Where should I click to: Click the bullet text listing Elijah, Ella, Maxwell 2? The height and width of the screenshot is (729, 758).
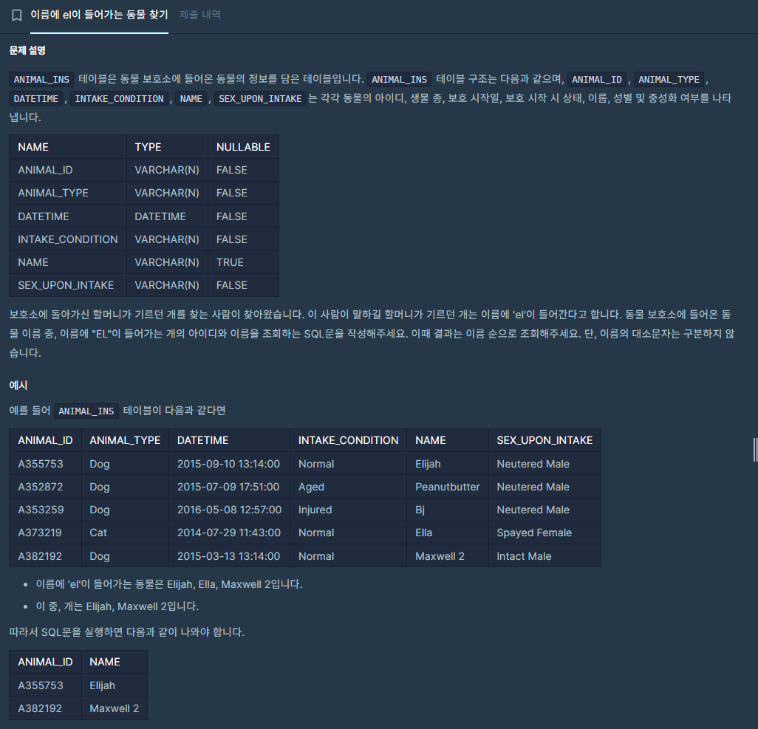[x=169, y=584]
